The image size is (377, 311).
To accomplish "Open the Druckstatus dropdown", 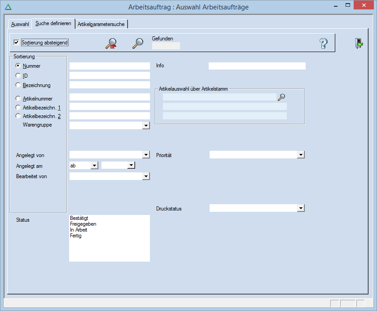I will pos(301,208).
